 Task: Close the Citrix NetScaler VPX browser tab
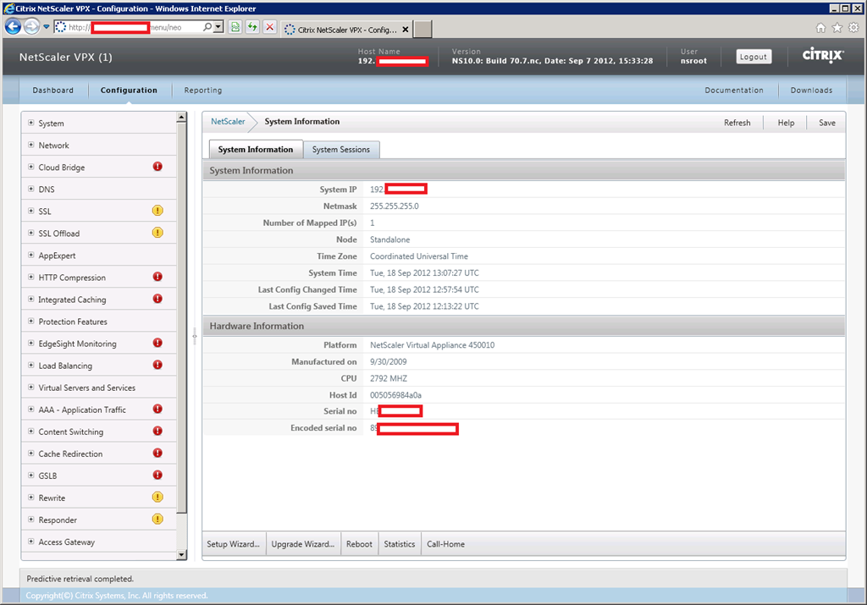tap(406, 30)
